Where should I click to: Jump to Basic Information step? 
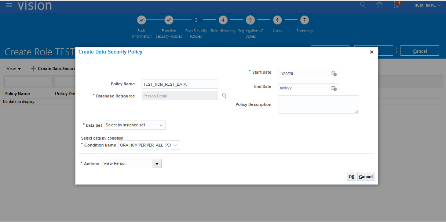(x=142, y=20)
